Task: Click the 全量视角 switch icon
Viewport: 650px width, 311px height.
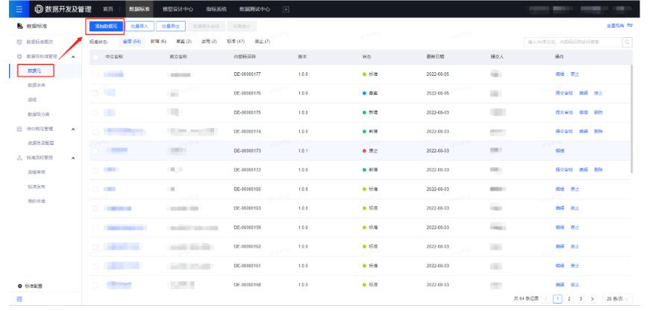Action: 630,25
